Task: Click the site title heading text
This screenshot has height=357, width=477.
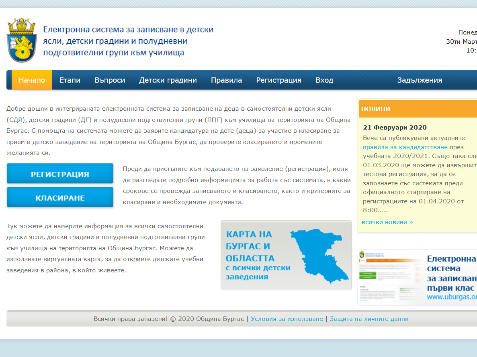Action: [128, 41]
